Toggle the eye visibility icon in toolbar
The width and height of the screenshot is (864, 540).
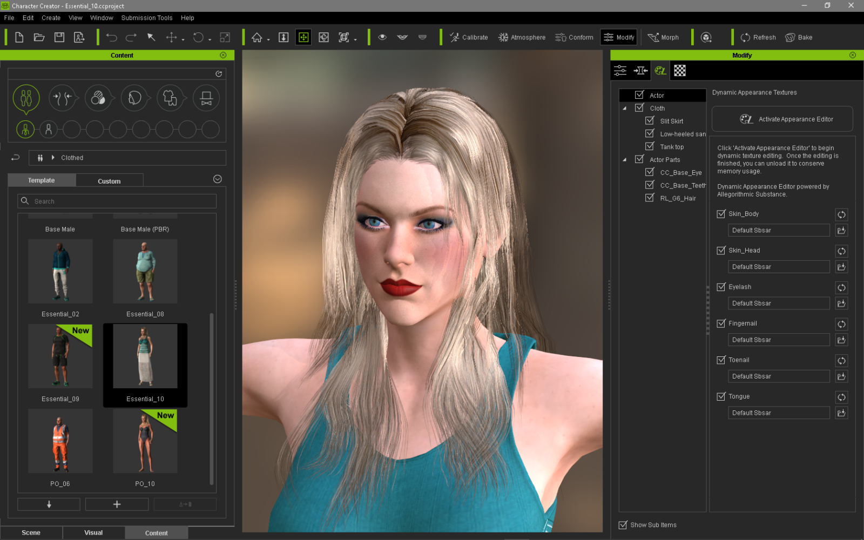(x=382, y=37)
